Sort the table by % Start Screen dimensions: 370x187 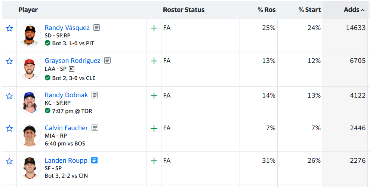point(309,10)
